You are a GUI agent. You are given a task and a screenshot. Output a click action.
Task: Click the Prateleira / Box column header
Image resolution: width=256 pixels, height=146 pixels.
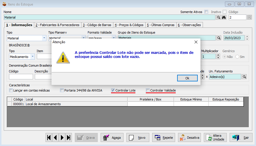tap(150, 99)
